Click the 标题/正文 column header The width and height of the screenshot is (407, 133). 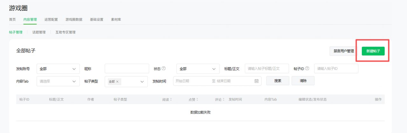click(56, 99)
